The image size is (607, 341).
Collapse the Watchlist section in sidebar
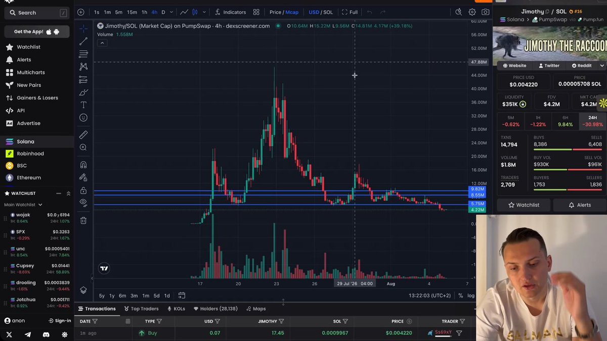coord(59,193)
